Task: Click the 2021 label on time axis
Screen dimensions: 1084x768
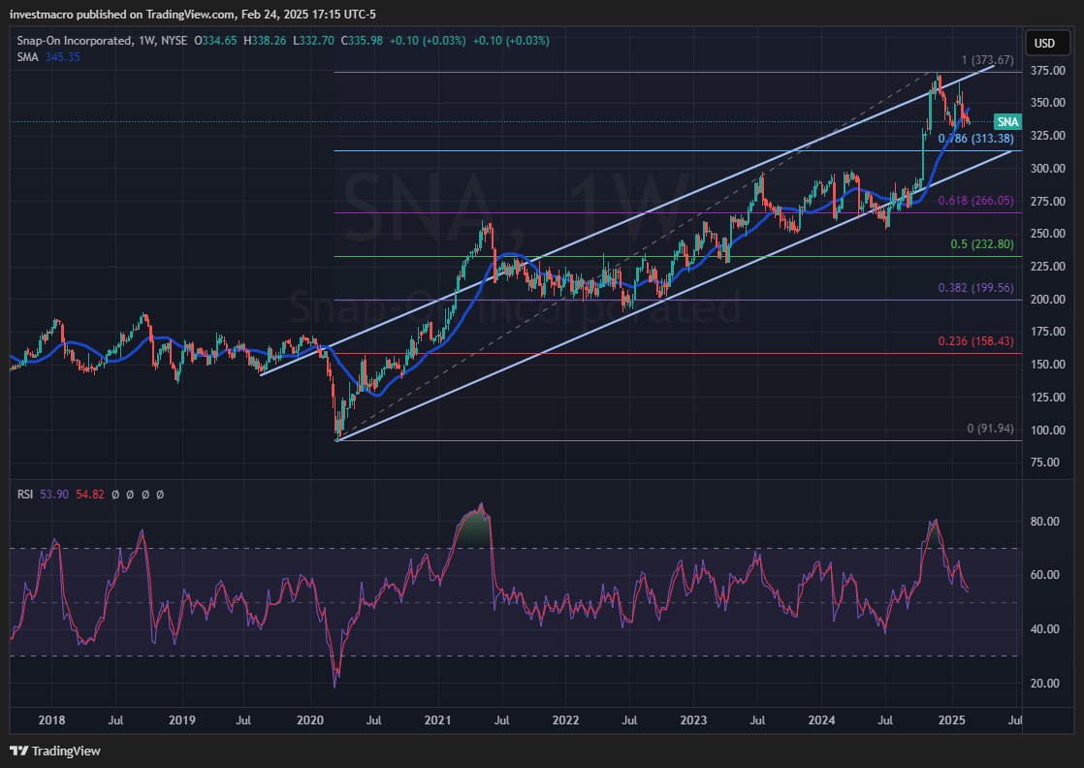Action: 437,720
